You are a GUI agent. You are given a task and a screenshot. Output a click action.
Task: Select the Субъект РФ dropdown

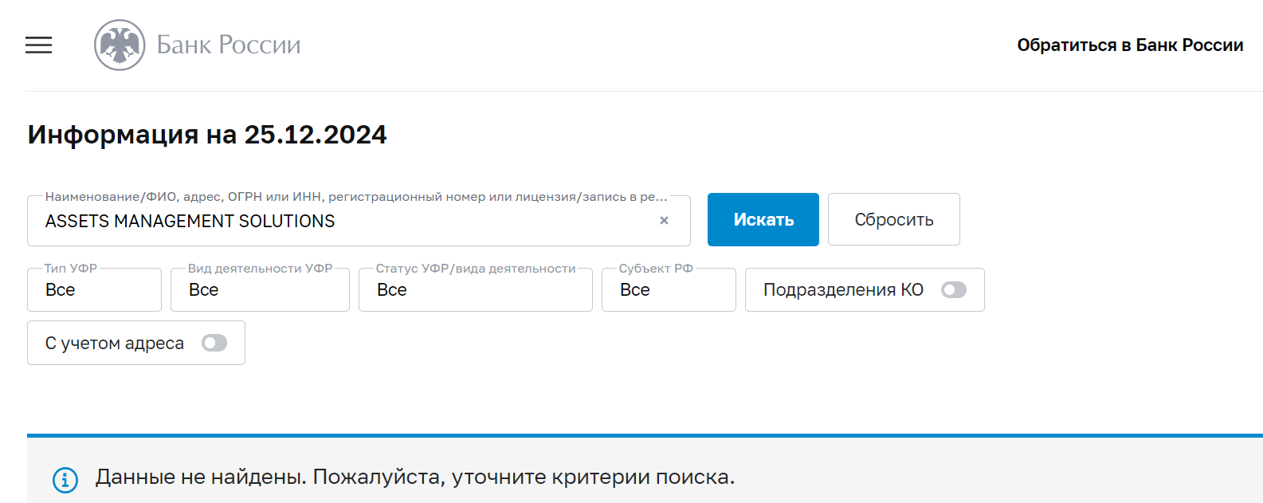coord(669,289)
